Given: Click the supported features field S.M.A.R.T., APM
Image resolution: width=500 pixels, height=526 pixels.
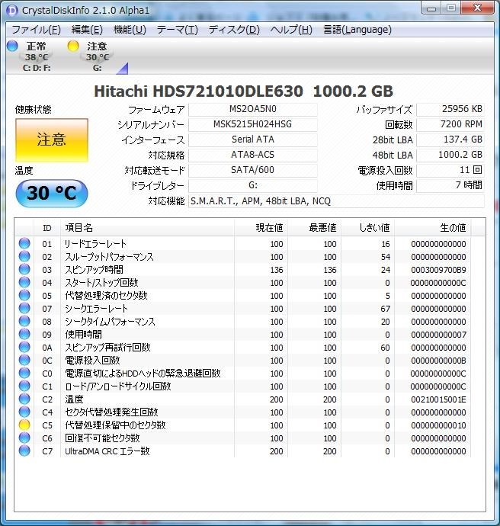Looking at the screenshot, I should (336, 201).
